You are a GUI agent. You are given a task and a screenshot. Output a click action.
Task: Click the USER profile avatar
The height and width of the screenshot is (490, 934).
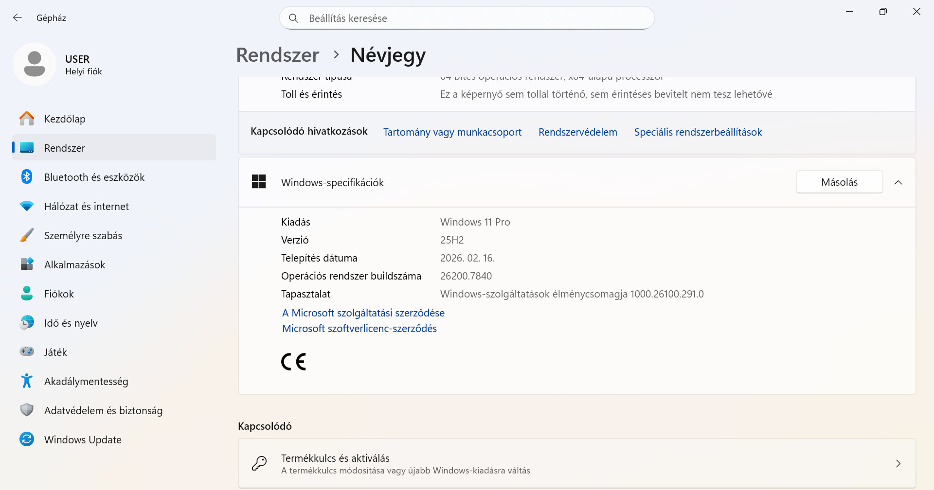pos(35,64)
